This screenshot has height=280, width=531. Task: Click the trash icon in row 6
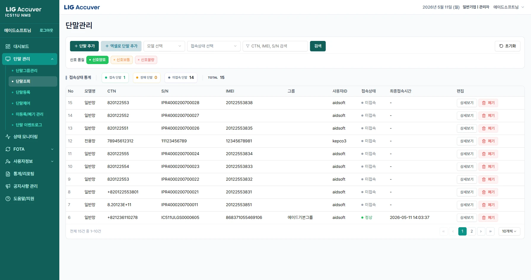click(484, 218)
